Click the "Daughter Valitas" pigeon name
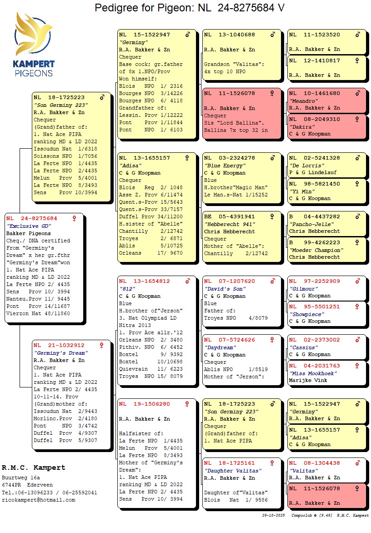Image resolution: width=371 pixels, height=533 pixels. click(226, 471)
